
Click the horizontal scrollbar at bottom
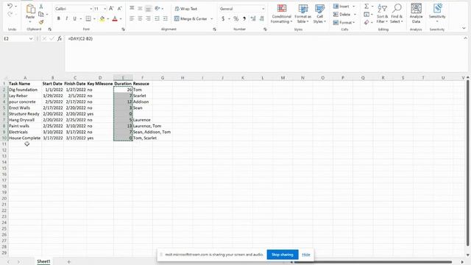(373, 262)
